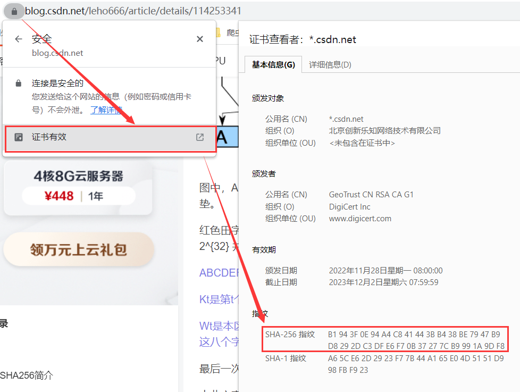Close the 安全 popup with the X
520x392 pixels.
(x=199, y=39)
